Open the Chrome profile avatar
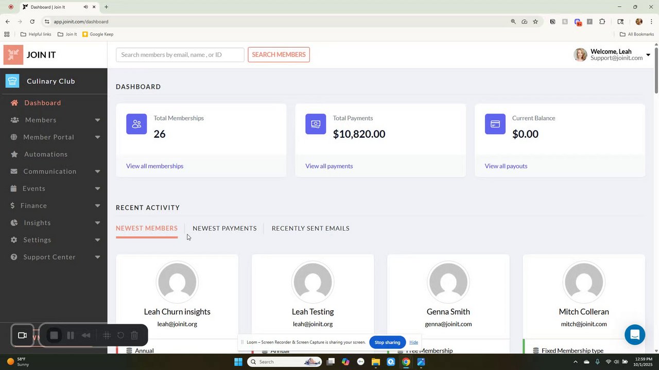 [x=639, y=22]
